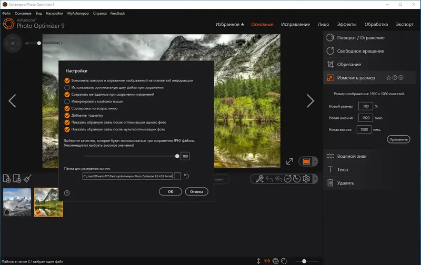Click the auto-optimize magic wand icon

[x=259, y=179]
